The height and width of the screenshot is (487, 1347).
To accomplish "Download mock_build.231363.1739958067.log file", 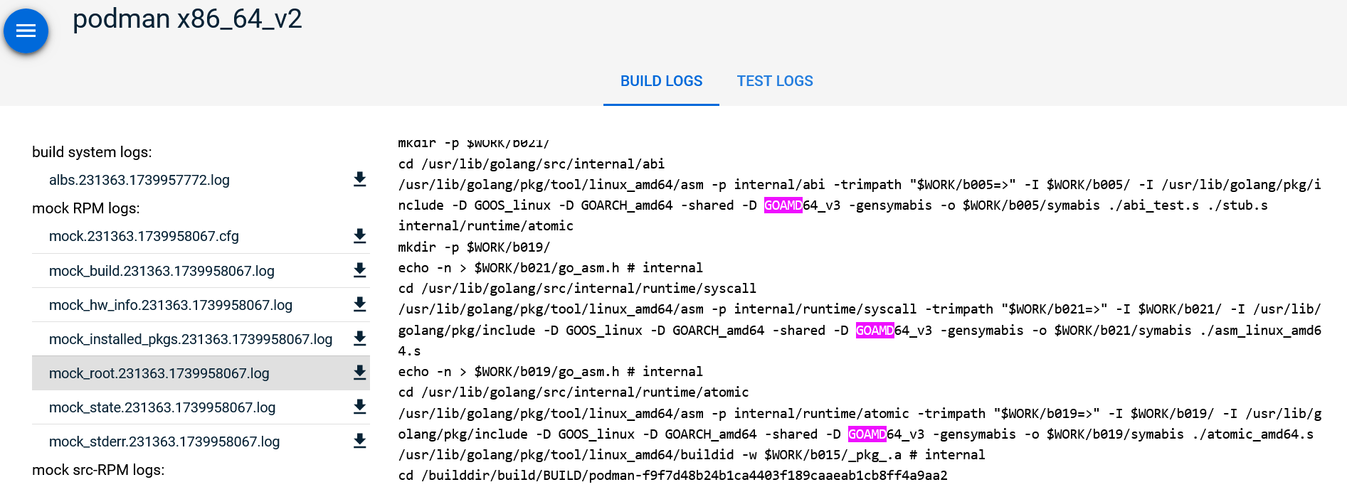I will (360, 270).
